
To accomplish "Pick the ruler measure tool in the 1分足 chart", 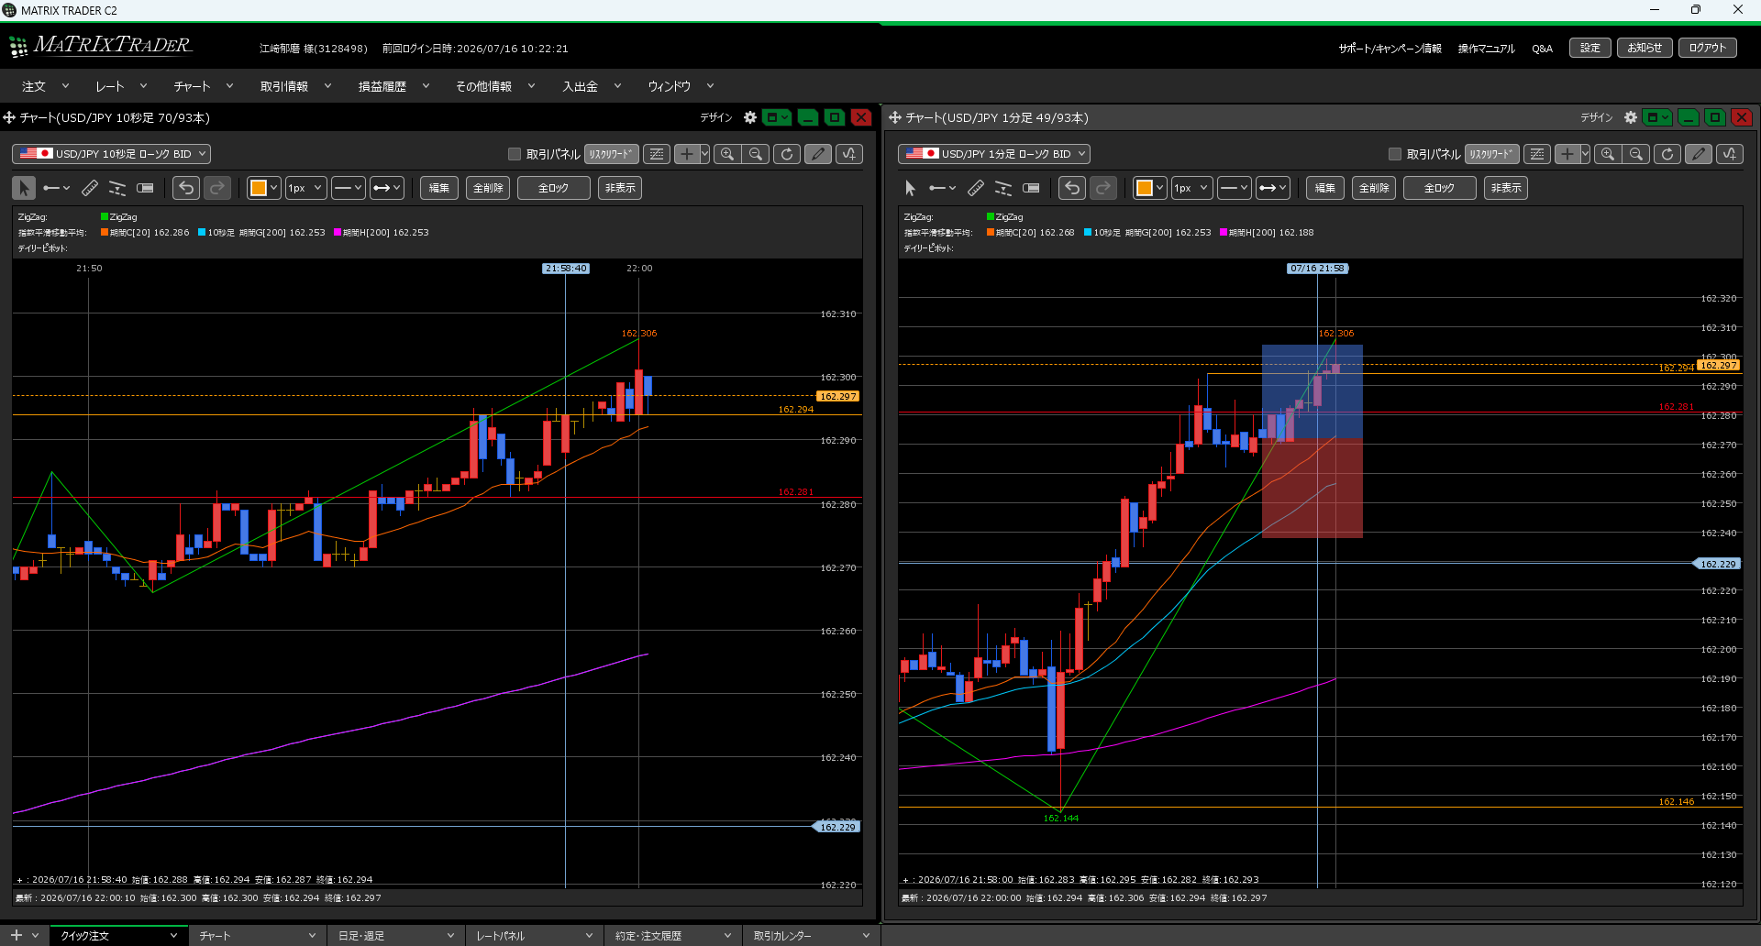I will pos(976,188).
